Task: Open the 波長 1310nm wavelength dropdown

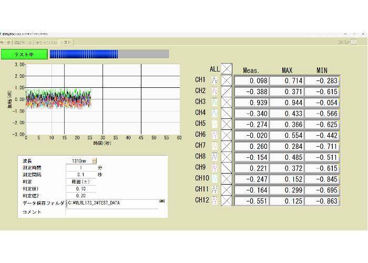Action: (x=94, y=160)
